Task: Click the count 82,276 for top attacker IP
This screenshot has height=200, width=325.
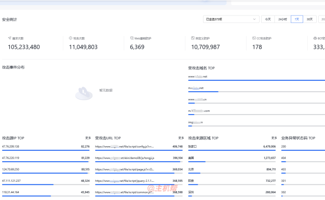Action: tap(85, 147)
